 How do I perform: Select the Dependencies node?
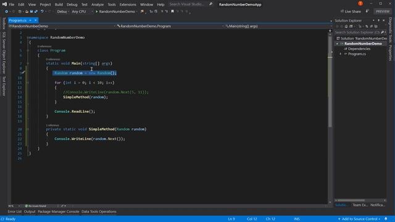click(x=359, y=49)
